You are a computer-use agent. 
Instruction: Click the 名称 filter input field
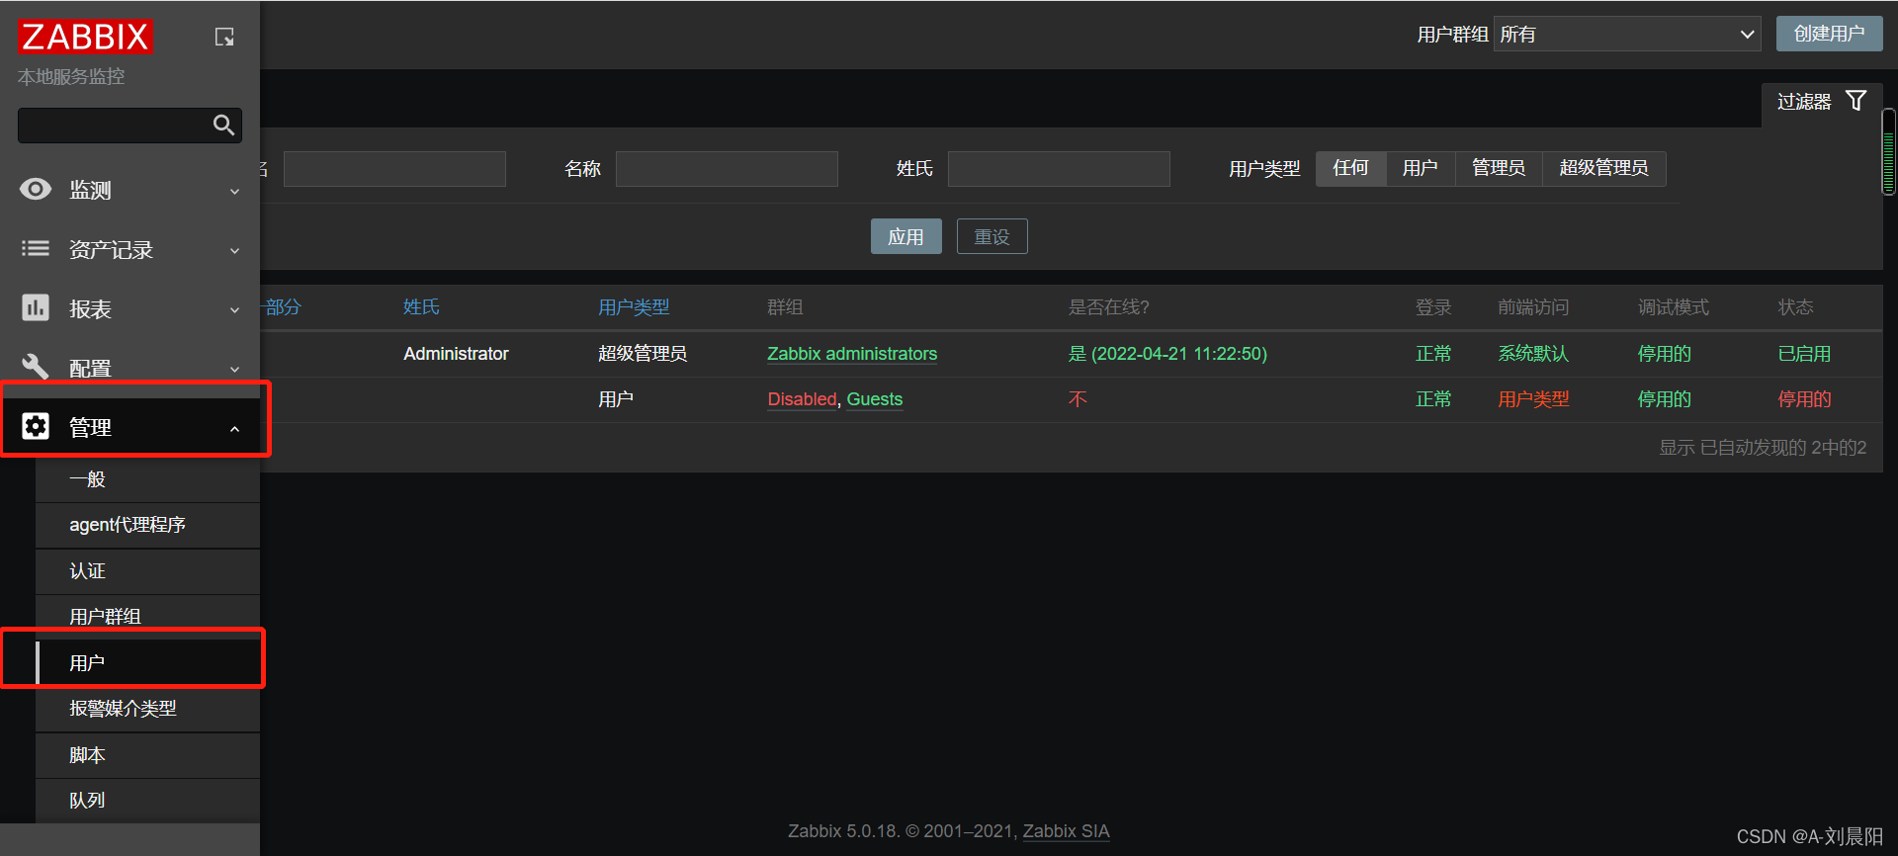727,169
